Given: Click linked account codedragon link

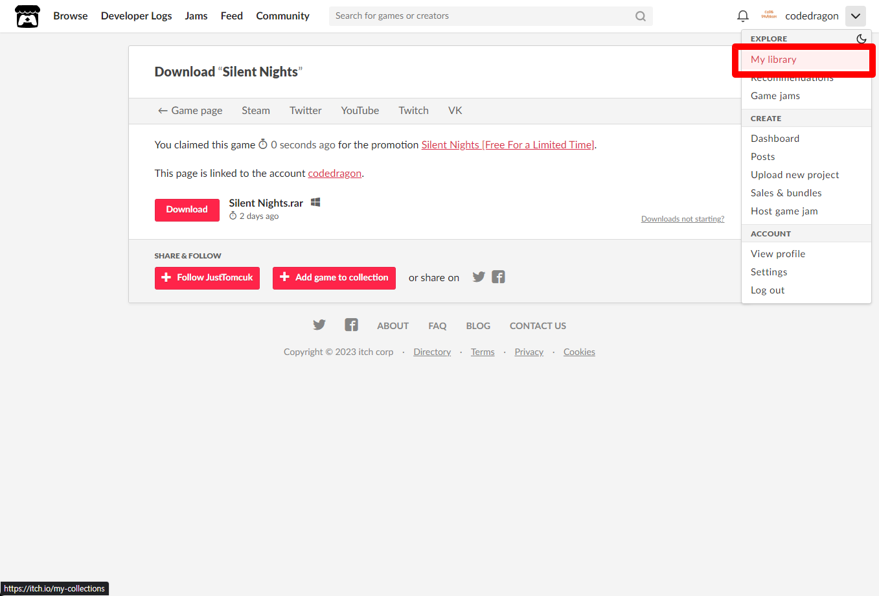Looking at the screenshot, I should [x=335, y=174].
